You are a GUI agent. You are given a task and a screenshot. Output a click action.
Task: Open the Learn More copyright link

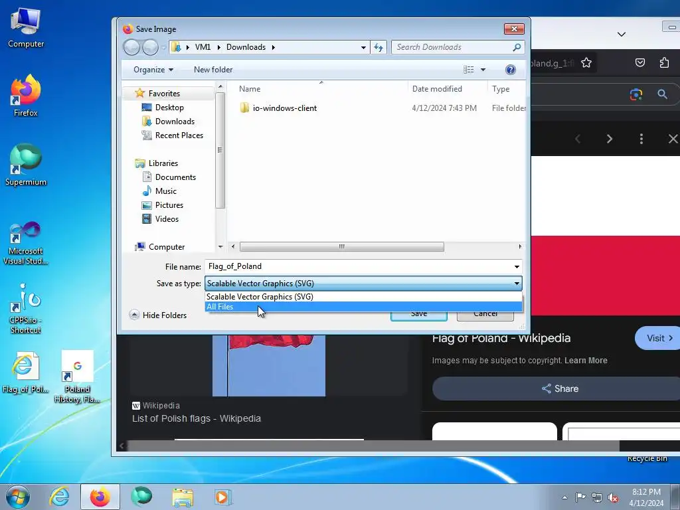pyautogui.click(x=586, y=361)
